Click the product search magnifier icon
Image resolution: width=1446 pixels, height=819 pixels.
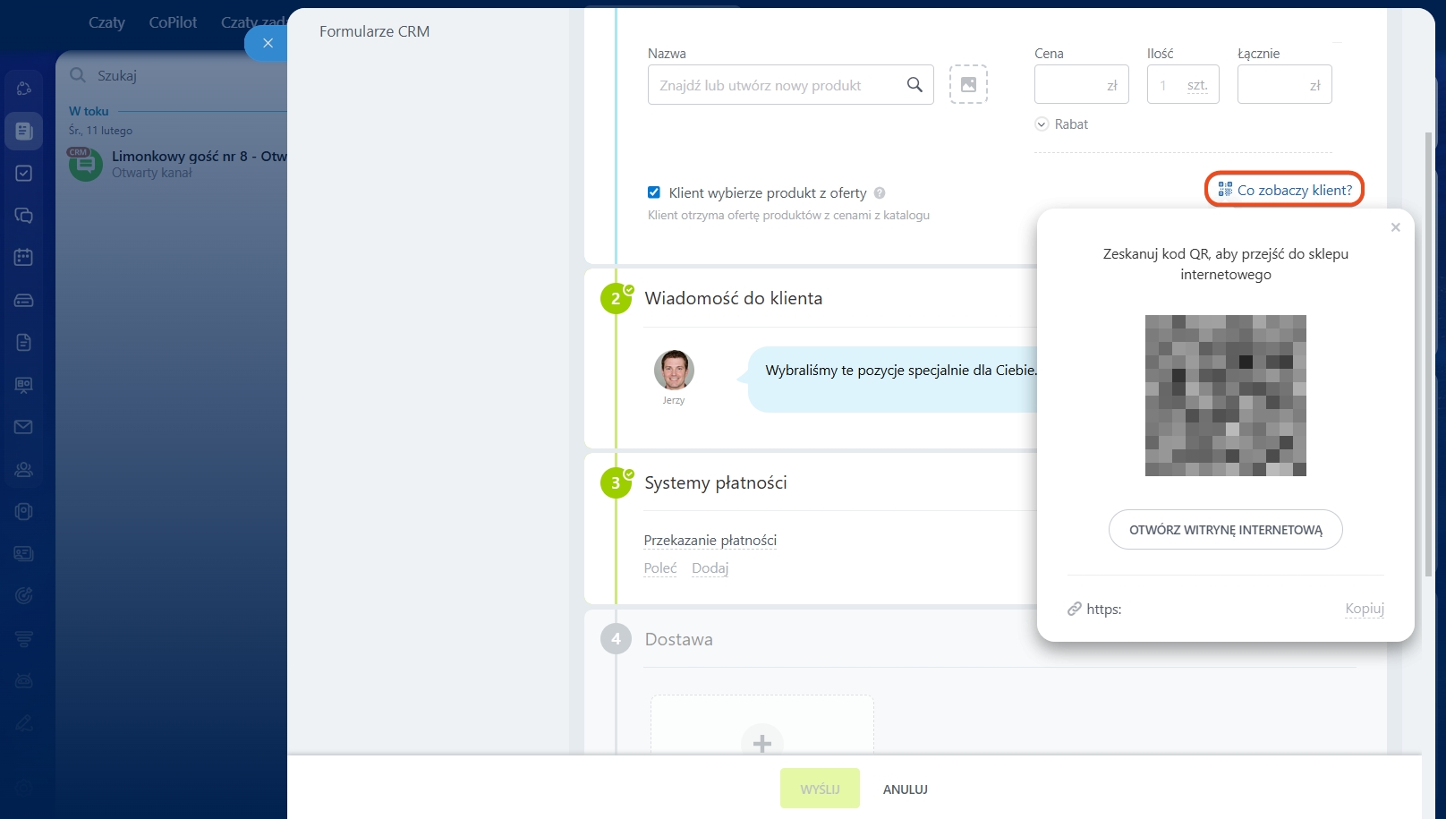click(x=914, y=85)
